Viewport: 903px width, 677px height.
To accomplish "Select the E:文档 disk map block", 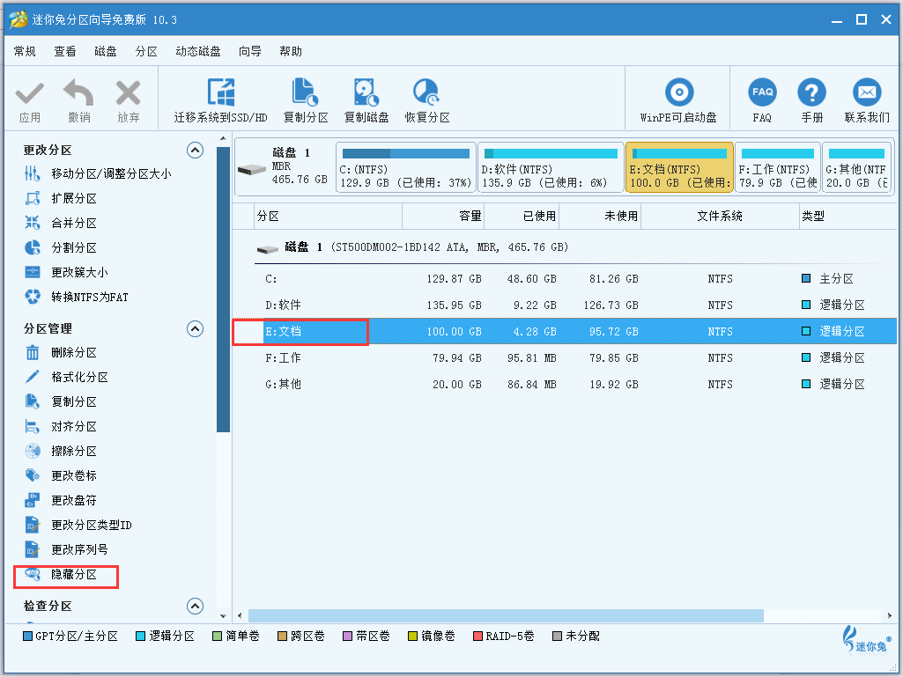I will coord(679,167).
